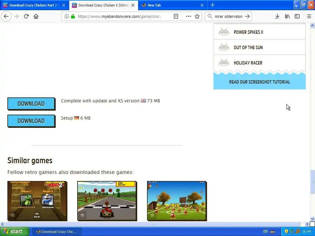Click the address bar URL field
Image resolution: width=315 pixels, height=236 pixels.
[x=119, y=17]
